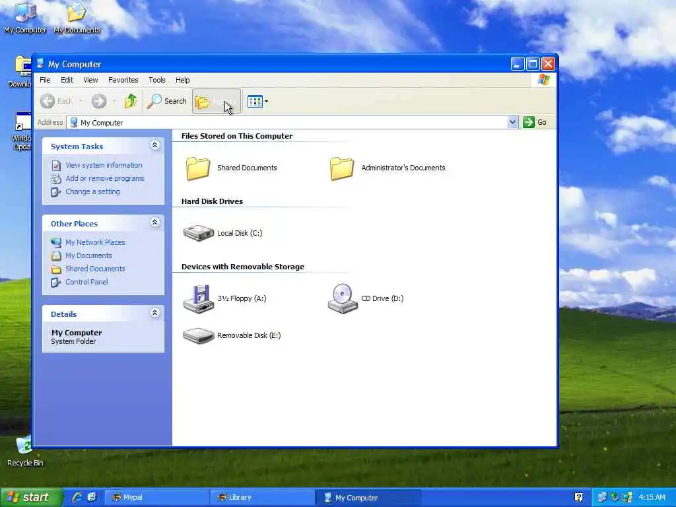Select the Shared Documents folder icon

pos(198,168)
